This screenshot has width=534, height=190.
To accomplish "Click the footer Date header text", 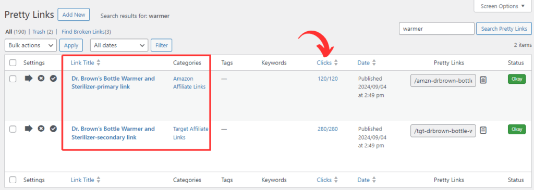I will tap(363, 180).
